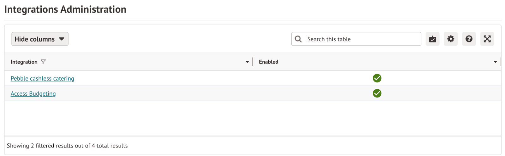Sort by the Enabled column header
Image resolution: width=505 pixels, height=156 pixels.
[x=269, y=62]
